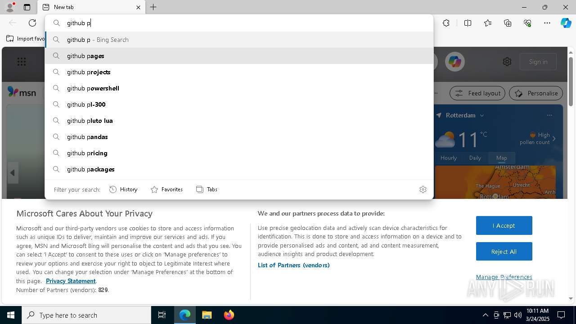Open a new tab with plus button
Screen dimensions: 576x324
153,7
